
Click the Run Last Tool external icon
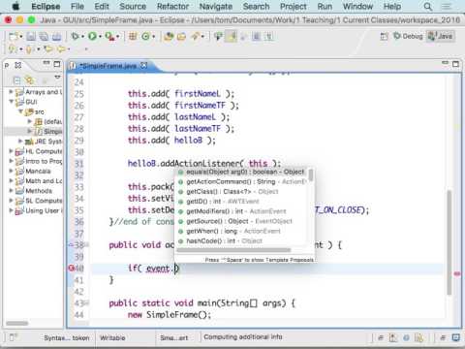(x=109, y=37)
